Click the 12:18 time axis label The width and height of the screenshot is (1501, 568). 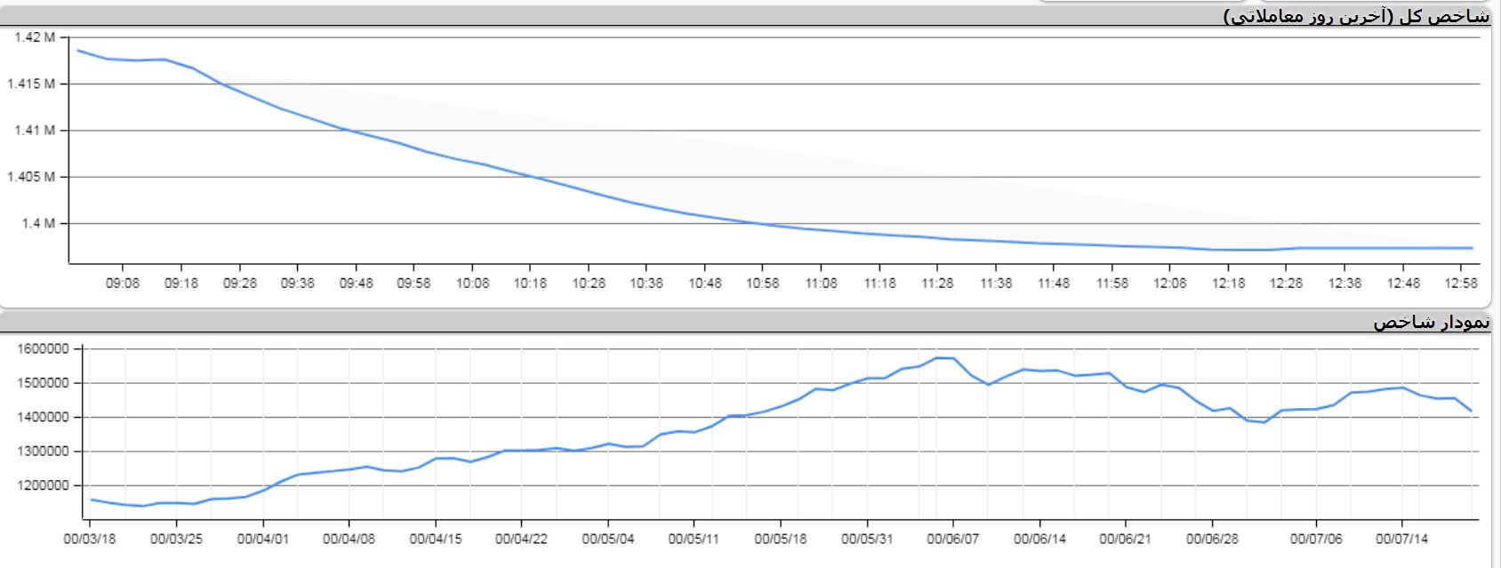coord(1228,283)
